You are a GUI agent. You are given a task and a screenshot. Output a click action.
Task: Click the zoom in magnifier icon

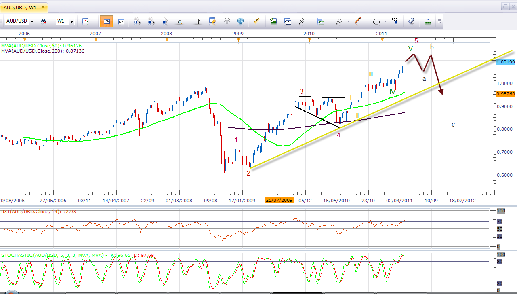pyautogui.click(x=137, y=21)
